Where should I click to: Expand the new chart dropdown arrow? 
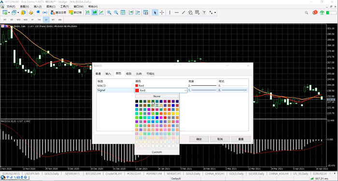(9, 13)
